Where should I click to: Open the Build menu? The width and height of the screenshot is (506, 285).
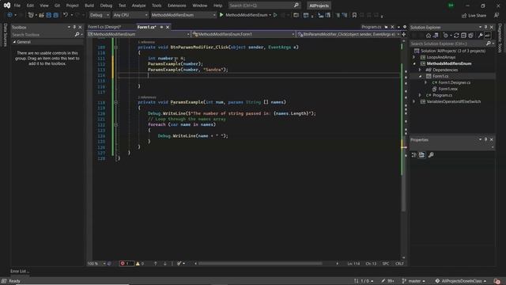coord(89,6)
